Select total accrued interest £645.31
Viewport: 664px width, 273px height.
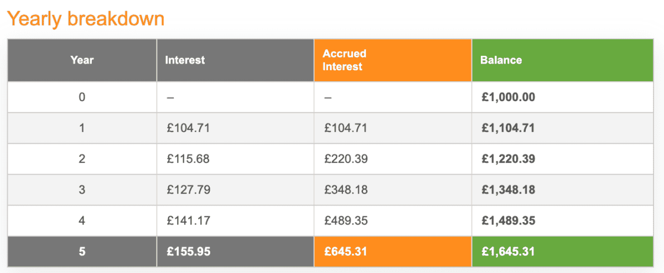pyautogui.click(x=346, y=252)
